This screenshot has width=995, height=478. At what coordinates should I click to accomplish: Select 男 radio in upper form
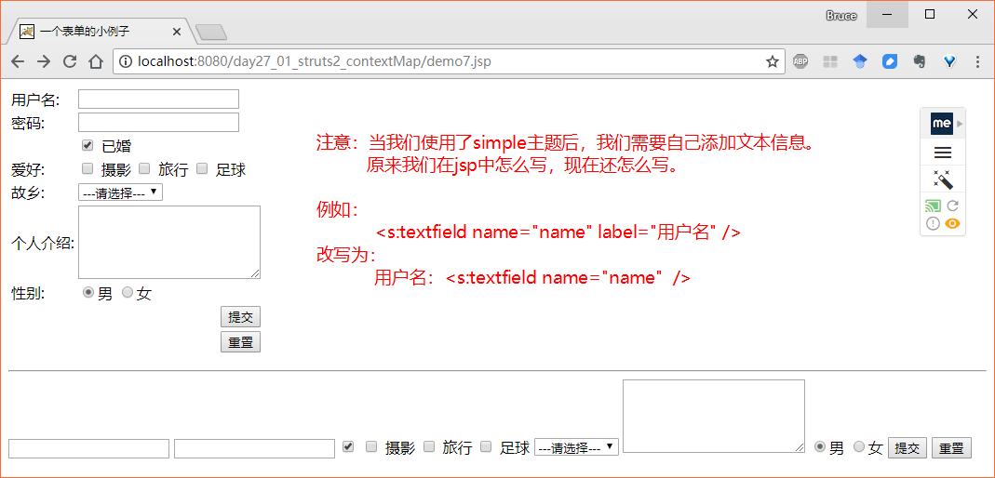tap(88, 292)
